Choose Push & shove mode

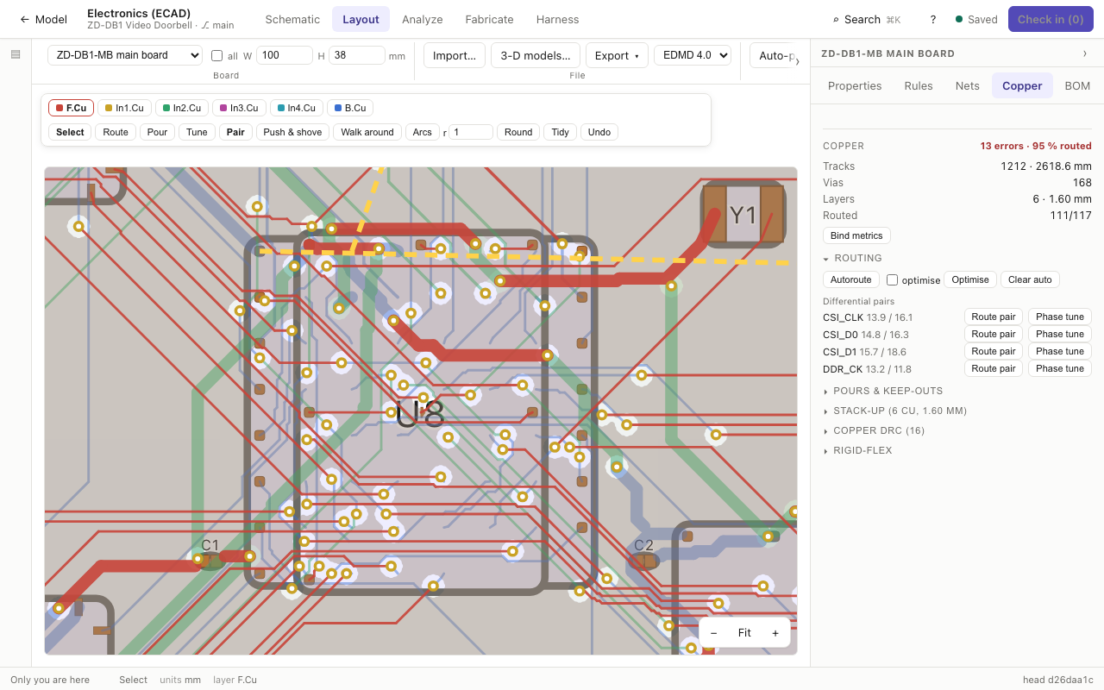(x=292, y=132)
